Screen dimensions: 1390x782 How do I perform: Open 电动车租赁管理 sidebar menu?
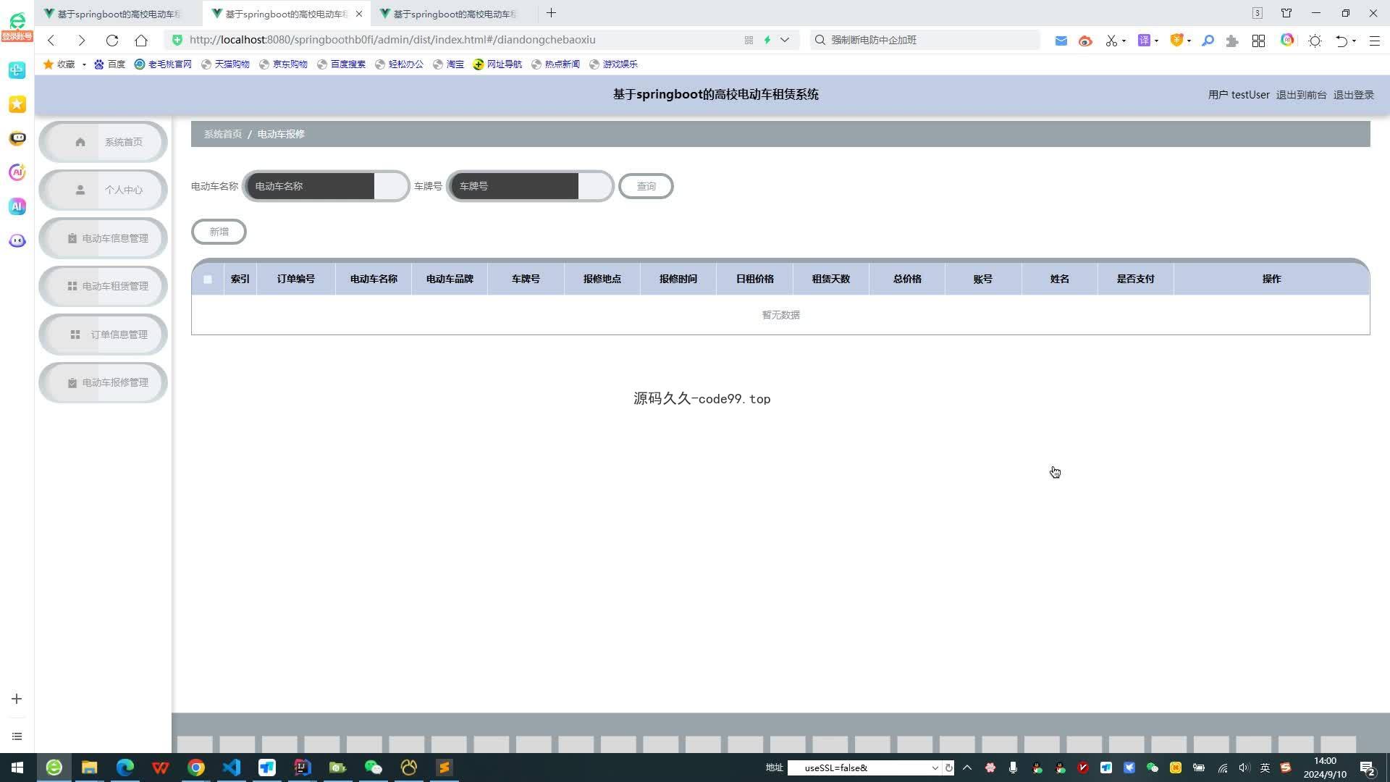point(103,286)
